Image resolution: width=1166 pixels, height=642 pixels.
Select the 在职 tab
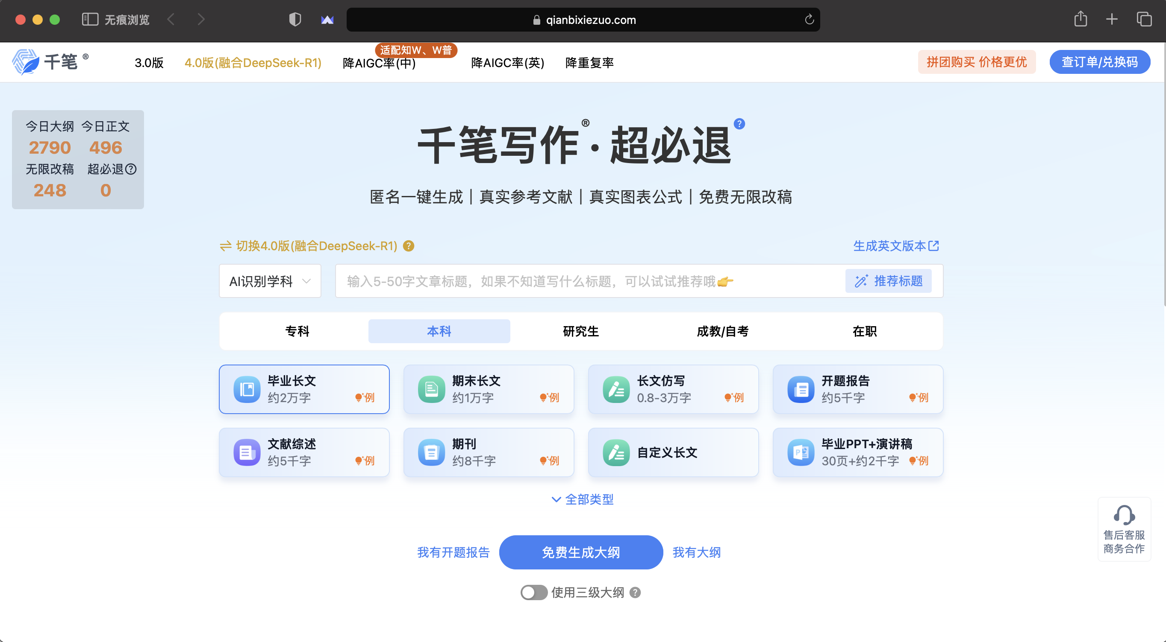click(x=865, y=331)
